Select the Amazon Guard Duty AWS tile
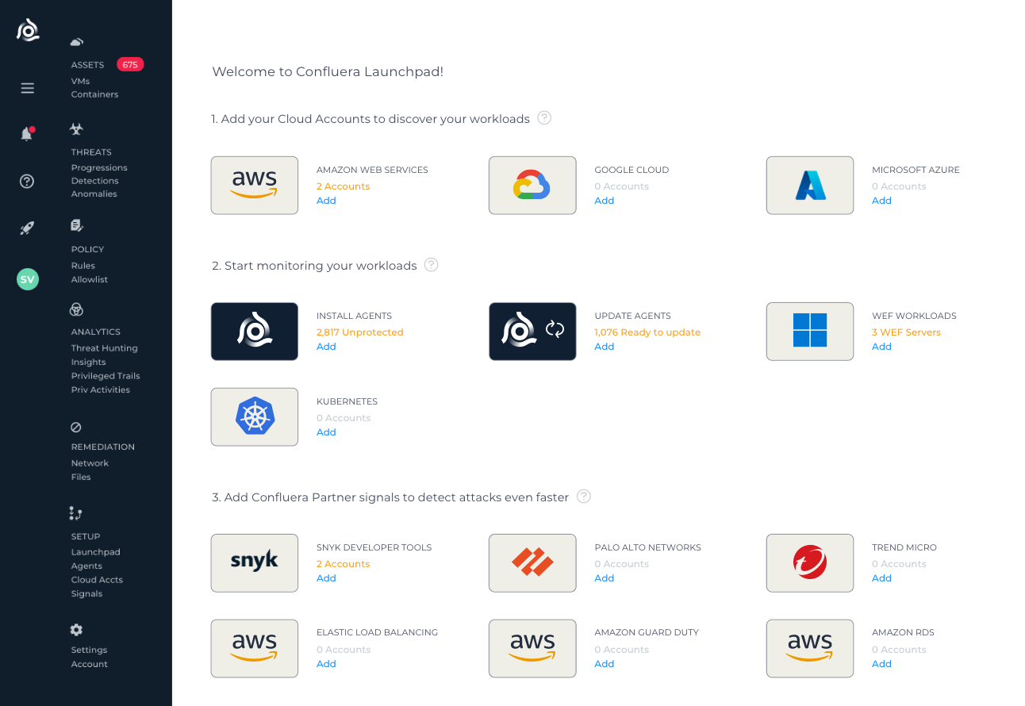Image resolution: width=1025 pixels, height=706 pixels. coord(532,649)
